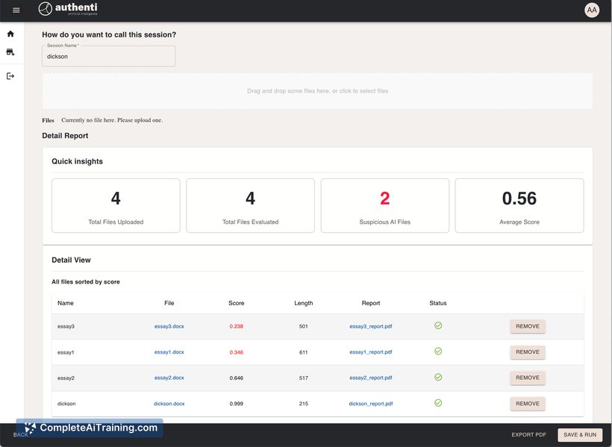Focus the Session Name input field

click(108, 56)
